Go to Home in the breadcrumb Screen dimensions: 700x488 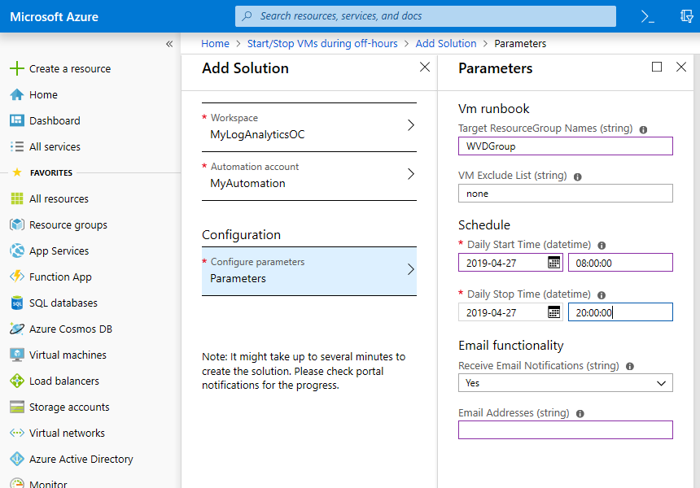click(215, 44)
